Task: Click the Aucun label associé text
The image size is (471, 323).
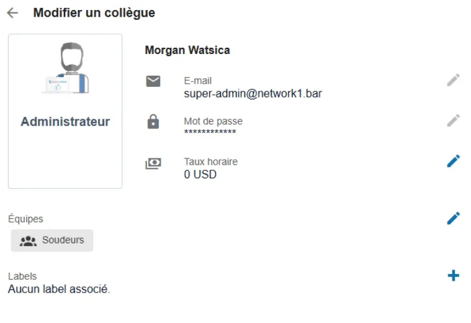Action: pyautogui.click(x=59, y=289)
